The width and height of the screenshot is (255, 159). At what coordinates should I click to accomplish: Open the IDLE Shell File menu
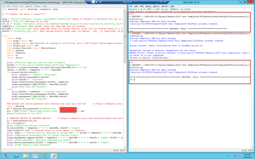(x=131, y=6)
